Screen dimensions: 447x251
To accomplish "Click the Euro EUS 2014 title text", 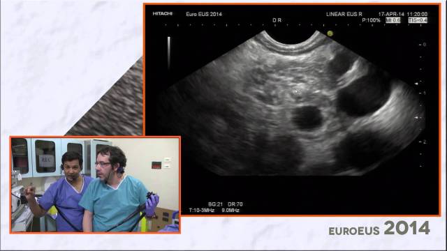I will point(204,14).
